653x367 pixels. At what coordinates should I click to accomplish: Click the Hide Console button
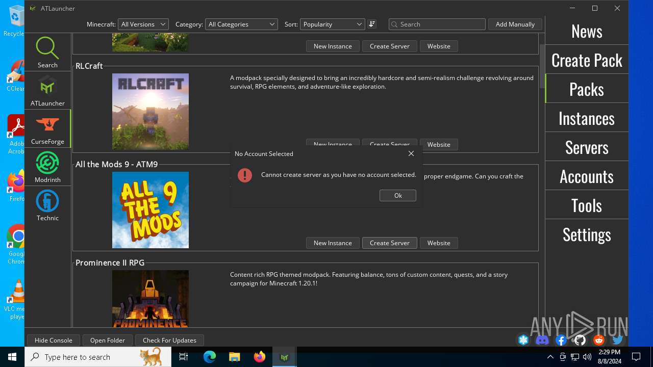coord(54,340)
